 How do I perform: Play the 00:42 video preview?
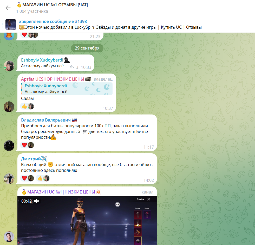click(87, 221)
